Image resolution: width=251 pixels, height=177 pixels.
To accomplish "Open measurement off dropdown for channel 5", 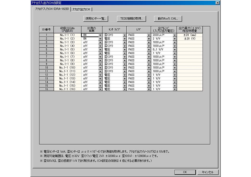I will pos(100,49).
